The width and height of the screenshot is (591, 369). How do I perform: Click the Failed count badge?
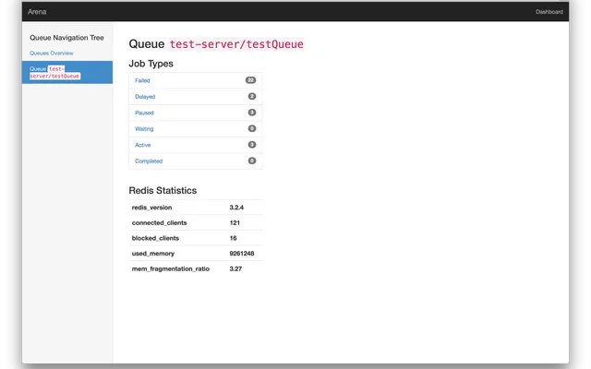click(x=250, y=80)
